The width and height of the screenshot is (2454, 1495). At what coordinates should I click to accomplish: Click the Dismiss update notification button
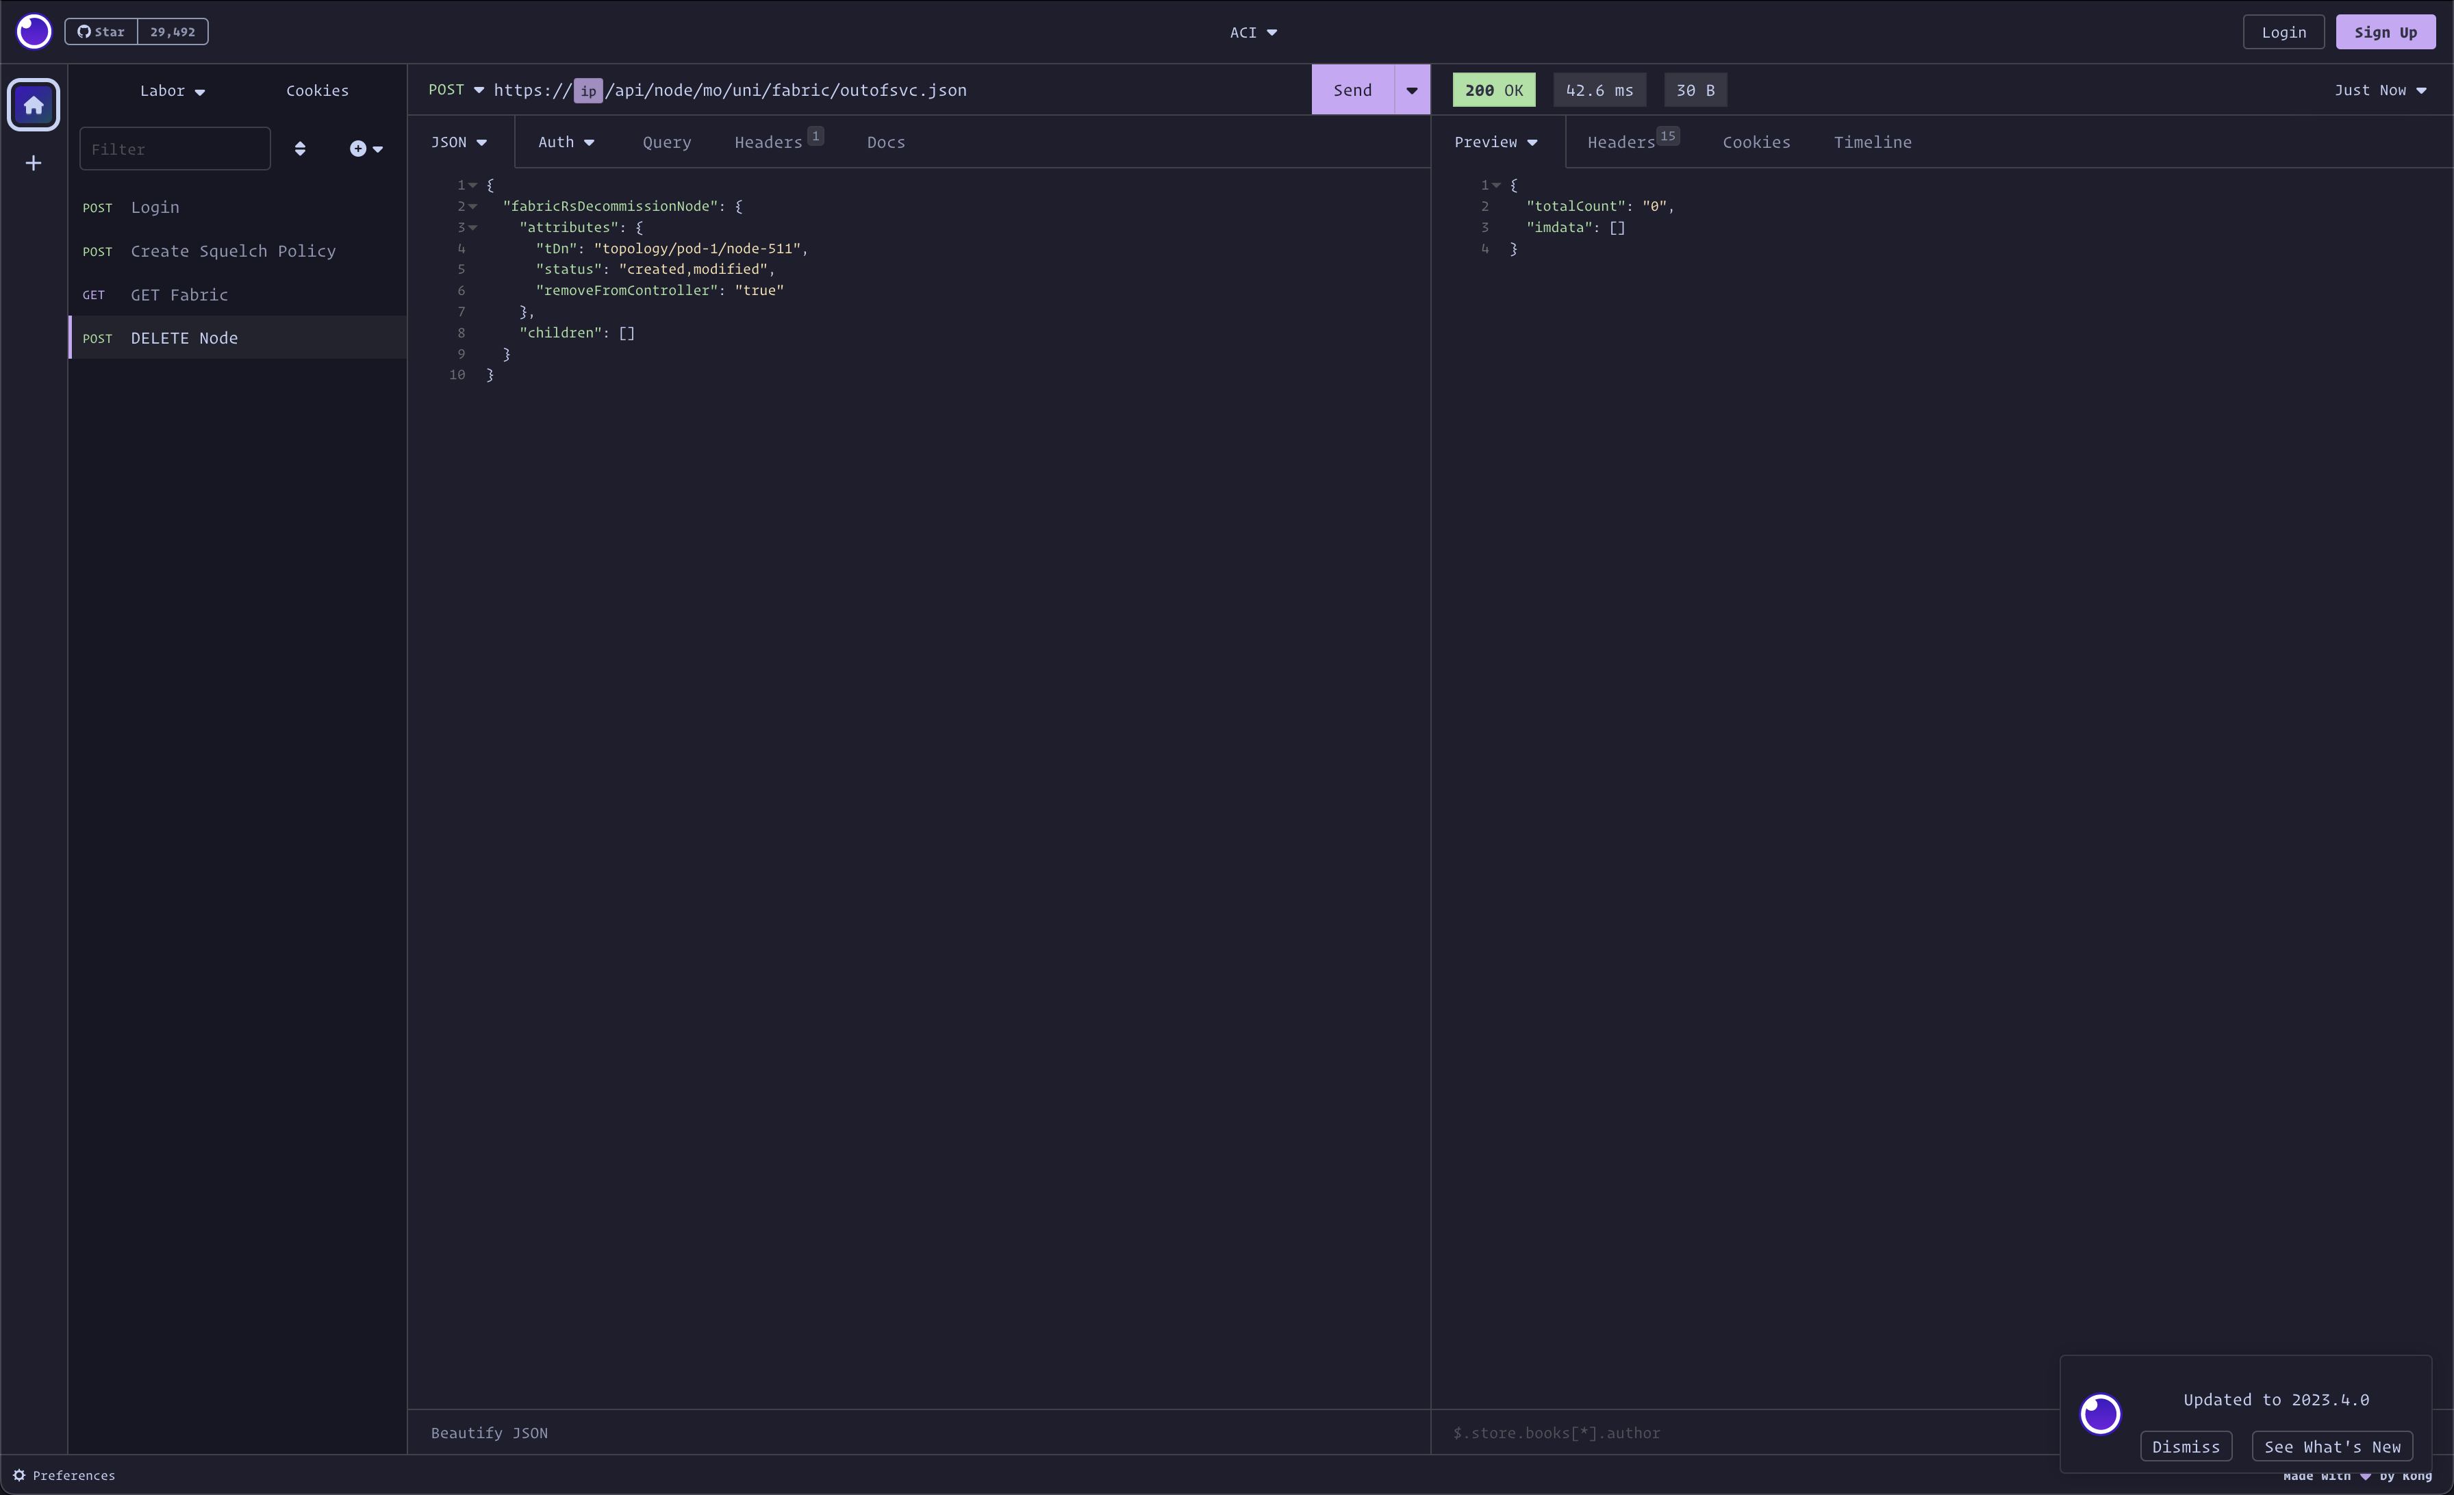[x=2186, y=1446]
